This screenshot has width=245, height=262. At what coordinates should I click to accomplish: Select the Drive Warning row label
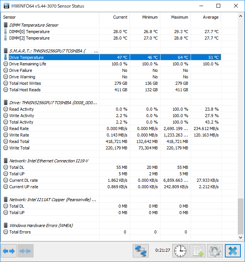pos(22,77)
